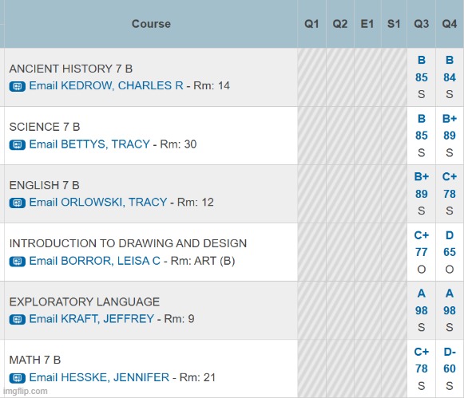Select the Q4 column header
The width and height of the screenshot is (464, 398).
pos(450,24)
